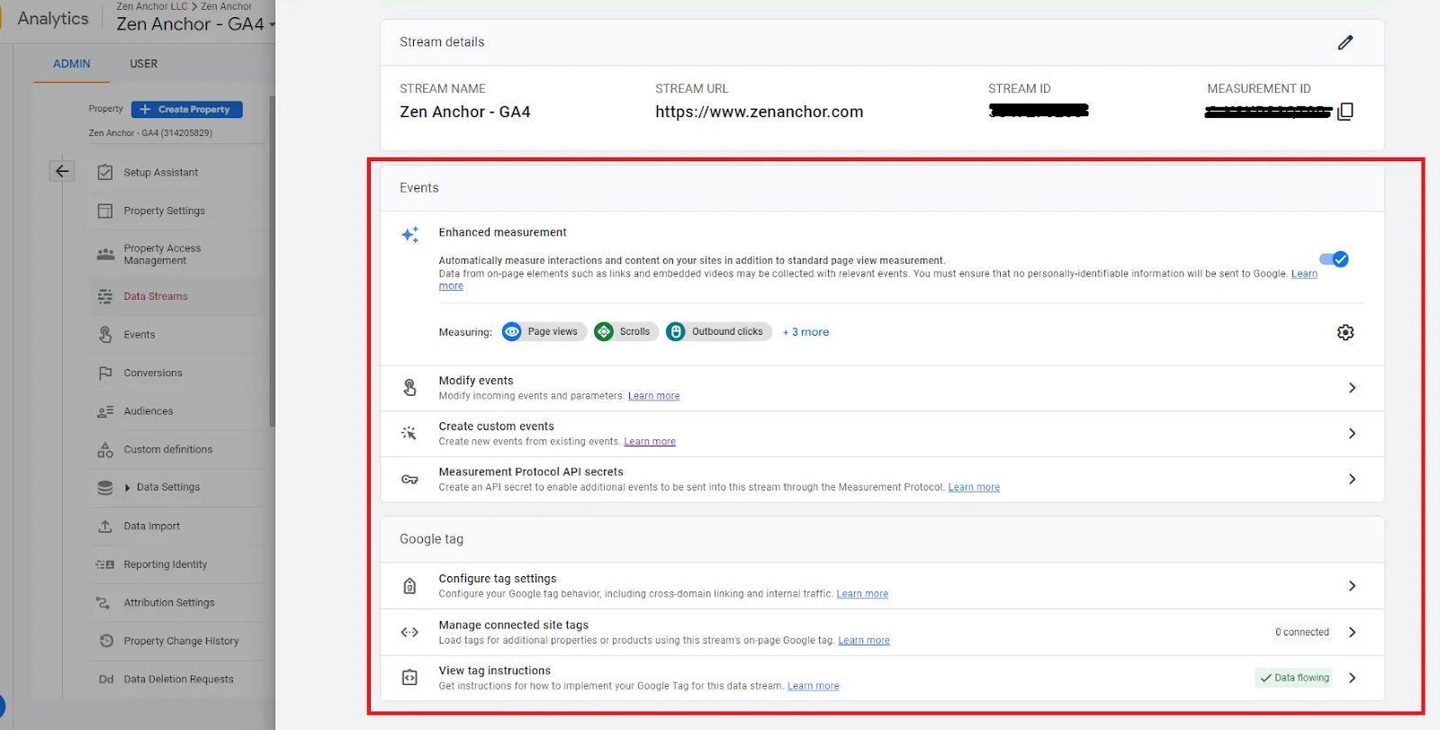
Task: Click the Analytics logo text
Action: coord(53,19)
